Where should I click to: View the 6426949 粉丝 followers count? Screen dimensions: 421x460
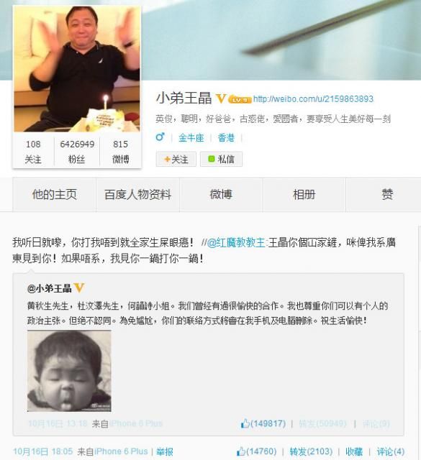[77, 152]
